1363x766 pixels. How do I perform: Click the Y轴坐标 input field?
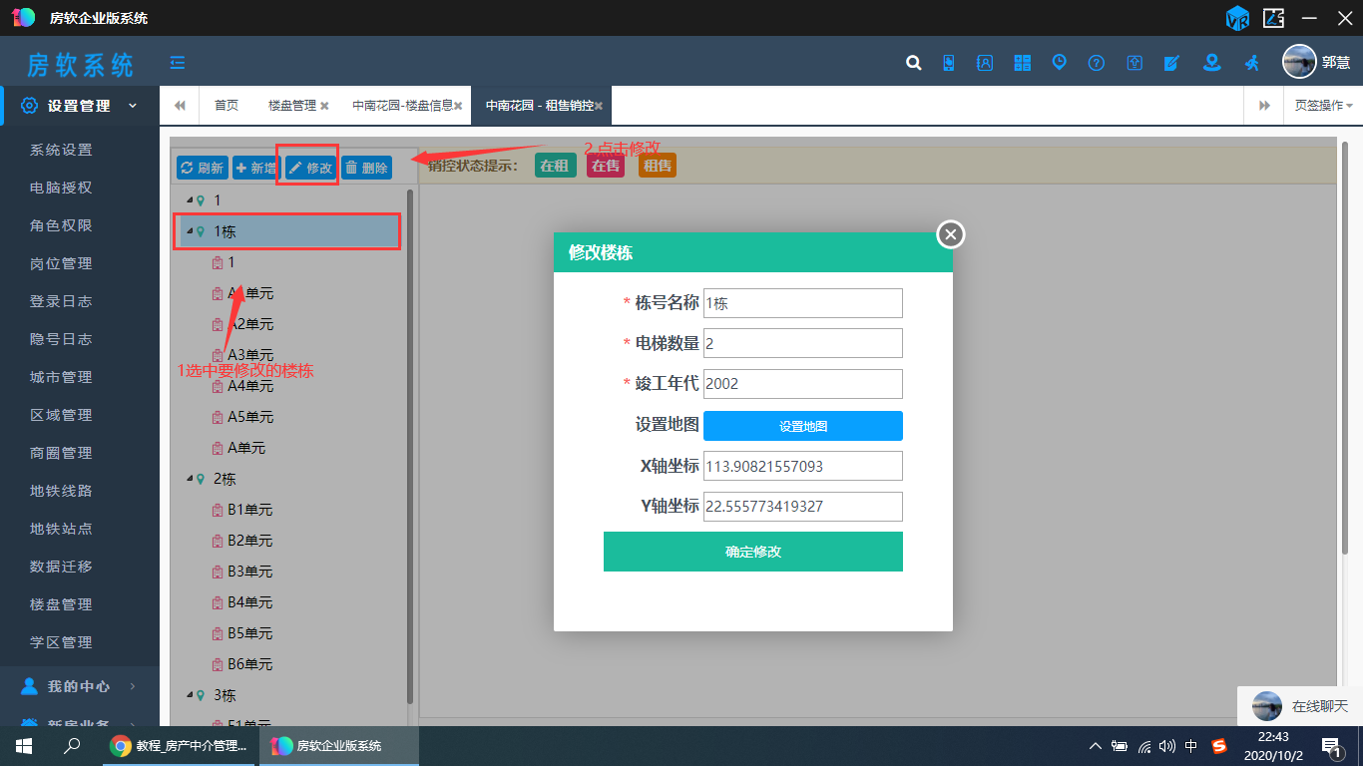[803, 507]
